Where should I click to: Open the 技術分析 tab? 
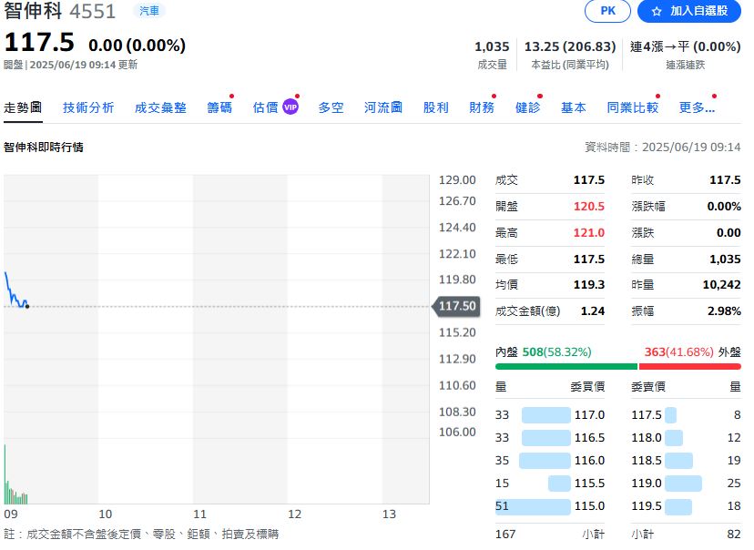pos(88,107)
